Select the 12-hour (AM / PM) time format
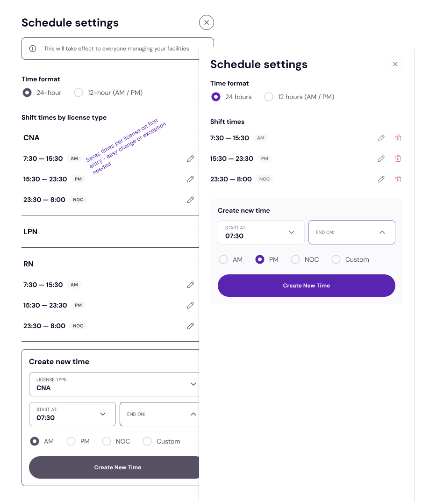436x502 pixels. click(79, 93)
